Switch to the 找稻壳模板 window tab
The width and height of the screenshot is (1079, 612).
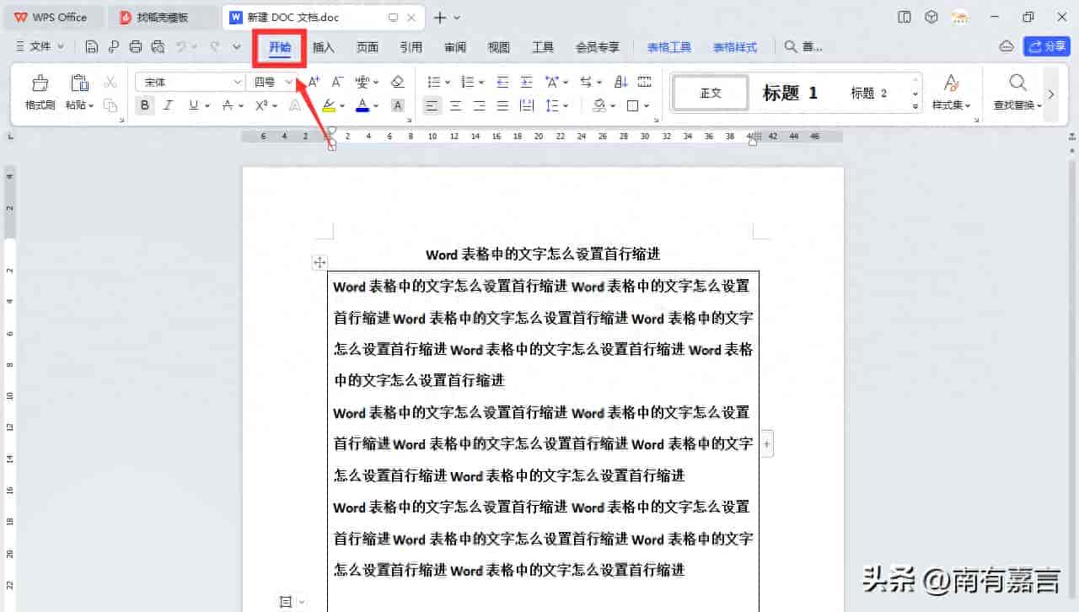coord(164,17)
